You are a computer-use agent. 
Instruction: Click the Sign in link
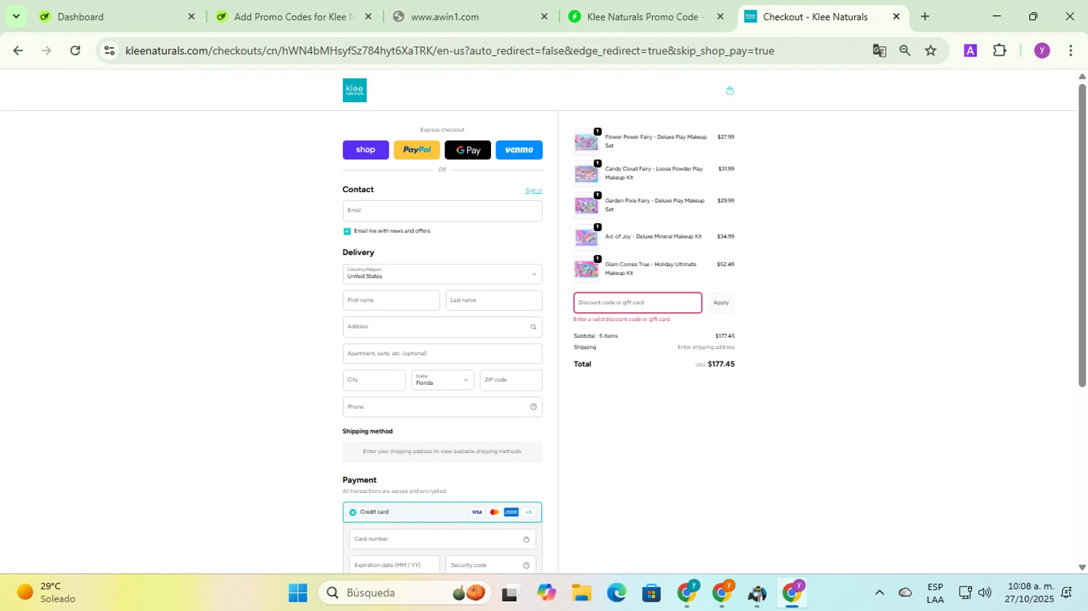tap(534, 191)
